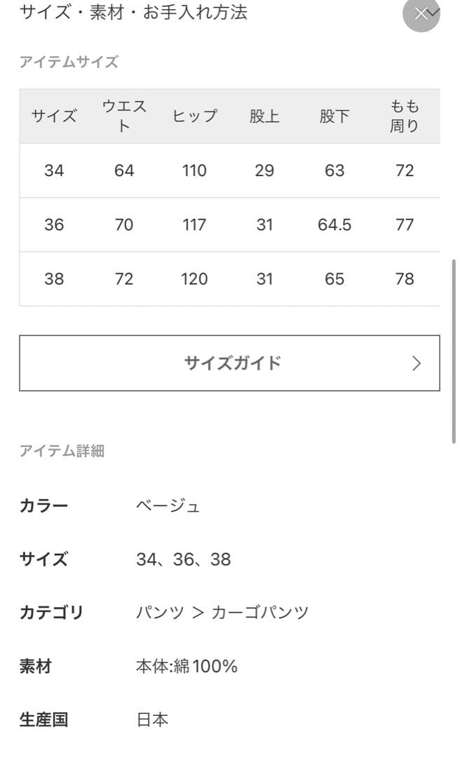Click the ウエスト column header
This screenshot has width=460, height=758.
coord(124,116)
